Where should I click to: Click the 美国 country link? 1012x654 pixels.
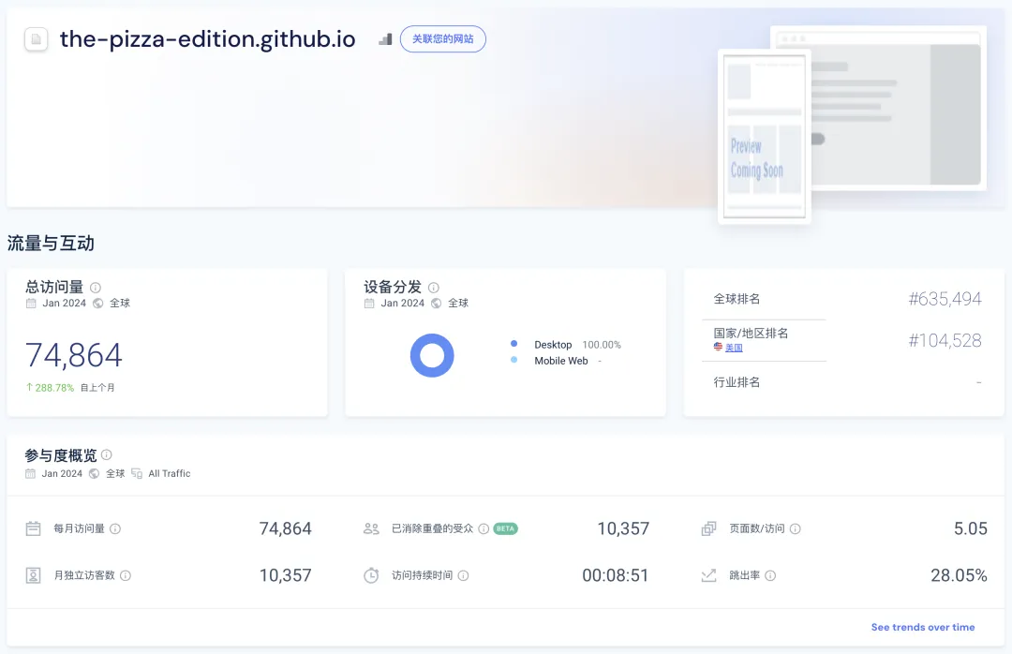tap(734, 348)
